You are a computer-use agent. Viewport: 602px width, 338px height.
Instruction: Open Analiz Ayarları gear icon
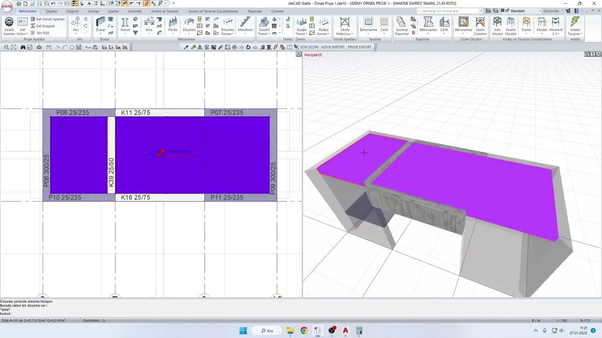(x=9, y=26)
